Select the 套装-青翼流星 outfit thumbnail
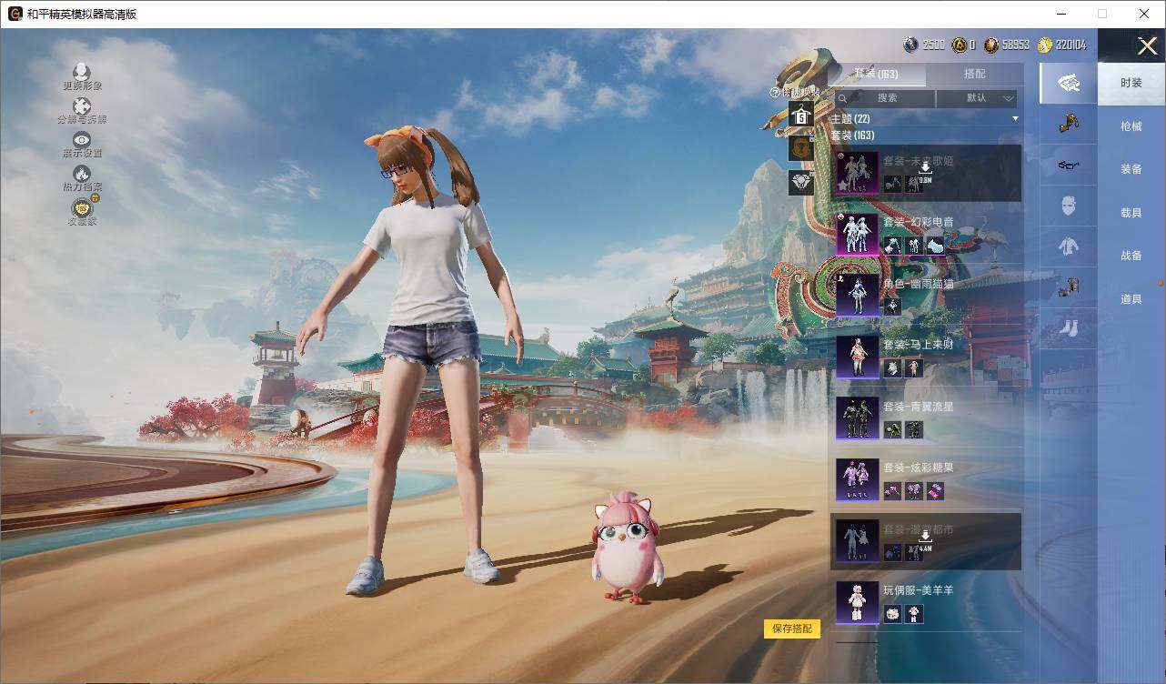The width and height of the screenshot is (1166, 684). (x=857, y=418)
